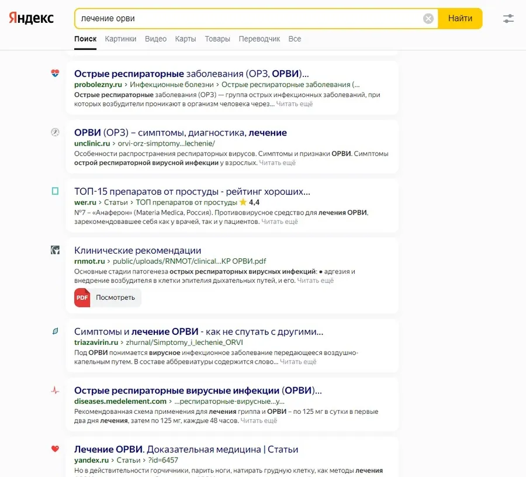Open the Товары tab

pyautogui.click(x=217, y=39)
